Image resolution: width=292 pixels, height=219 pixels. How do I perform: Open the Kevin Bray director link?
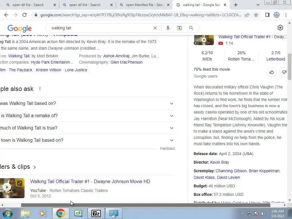pyautogui.click(x=220, y=162)
